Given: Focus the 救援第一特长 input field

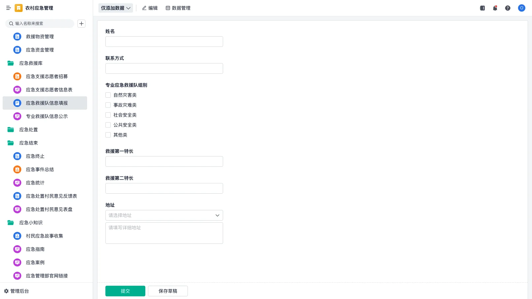Looking at the screenshot, I should 164,161.
